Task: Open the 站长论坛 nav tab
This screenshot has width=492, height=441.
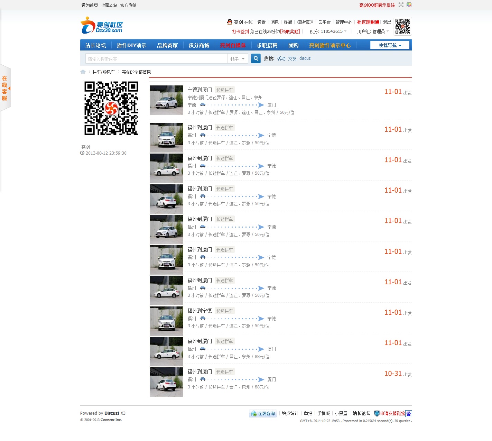Action: [x=96, y=45]
